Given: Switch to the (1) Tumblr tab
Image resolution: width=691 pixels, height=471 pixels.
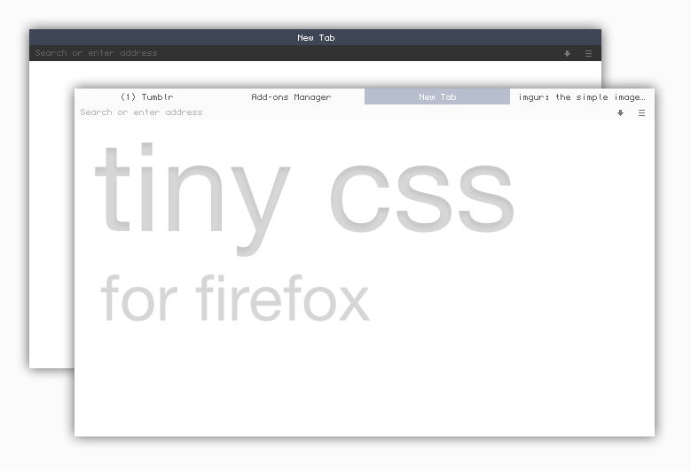Looking at the screenshot, I should (x=146, y=97).
